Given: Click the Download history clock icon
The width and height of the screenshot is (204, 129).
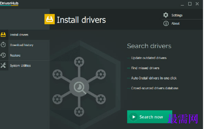Looking at the screenshot, I should point(3,45).
